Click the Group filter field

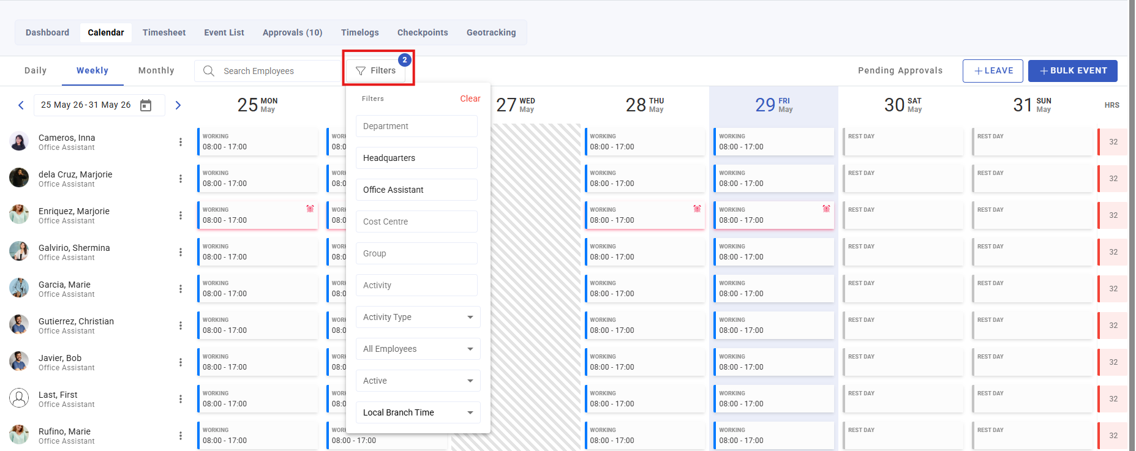click(416, 253)
